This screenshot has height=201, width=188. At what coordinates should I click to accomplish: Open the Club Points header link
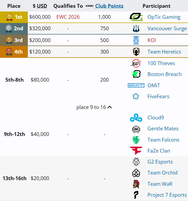pyautogui.click(x=109, y=6)
